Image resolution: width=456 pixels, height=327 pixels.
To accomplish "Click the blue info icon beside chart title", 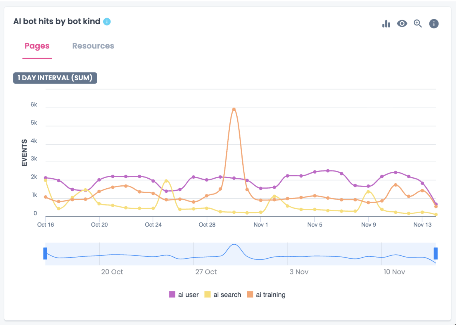I will 107,21.
